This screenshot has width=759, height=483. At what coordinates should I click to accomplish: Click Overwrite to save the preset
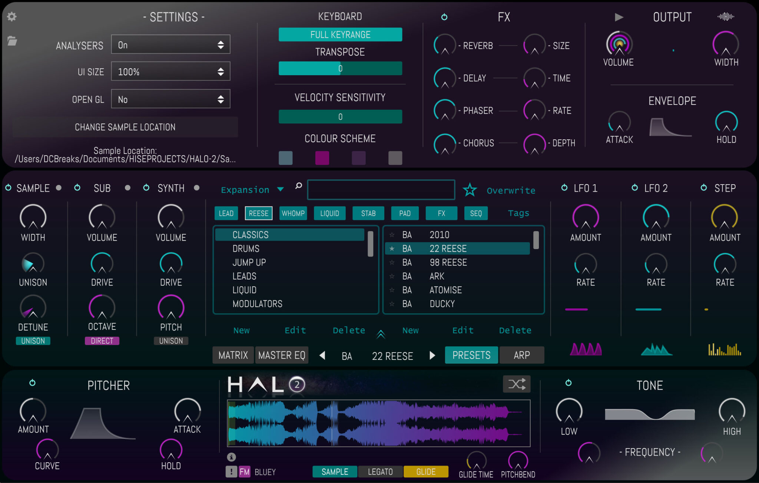pyautogui.click(x=511, y=190)
